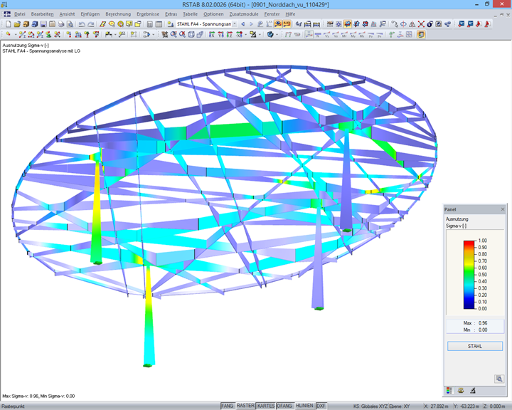Open STAHL FA4 load case dropdown

click(235, 24)
